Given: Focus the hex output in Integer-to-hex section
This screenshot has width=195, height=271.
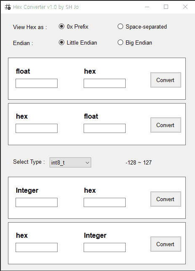Looking at the screenshot, I should click(105, 202).
